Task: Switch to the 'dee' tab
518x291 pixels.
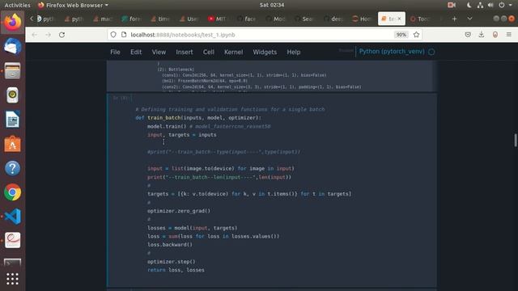Action: (x=333, y=19)
